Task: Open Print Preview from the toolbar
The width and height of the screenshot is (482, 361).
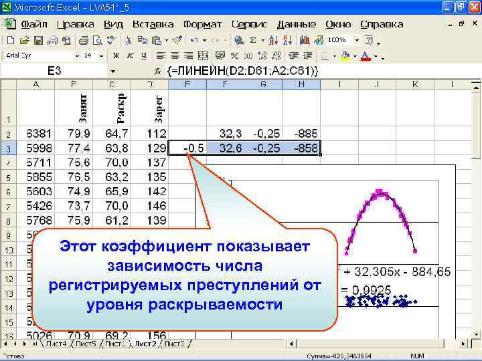Action: tap(98, 40)
